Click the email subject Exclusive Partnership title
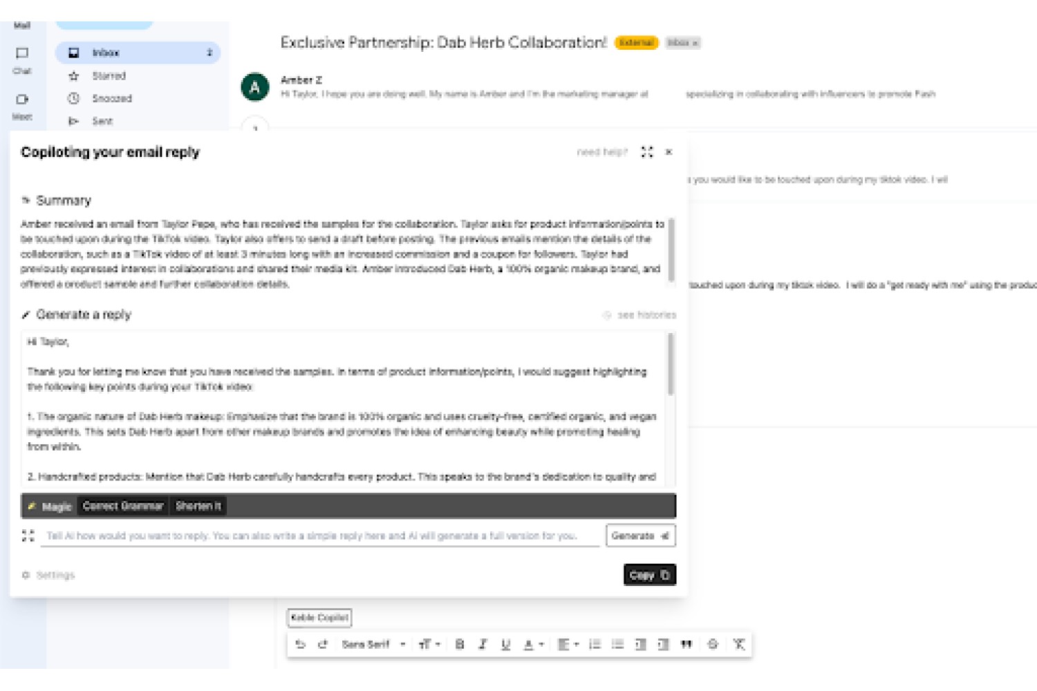The height and width of the screenshot is (691, 1037). pyautogui.click(x=443, y=43)
